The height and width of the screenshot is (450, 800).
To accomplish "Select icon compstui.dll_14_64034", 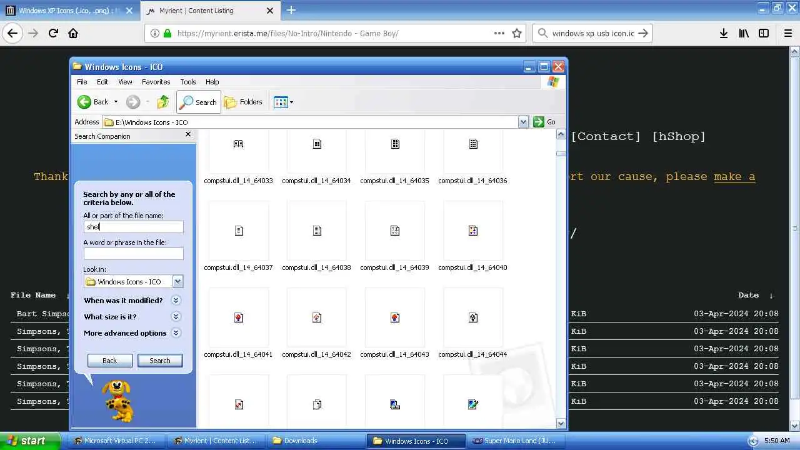I will [316, 156].
